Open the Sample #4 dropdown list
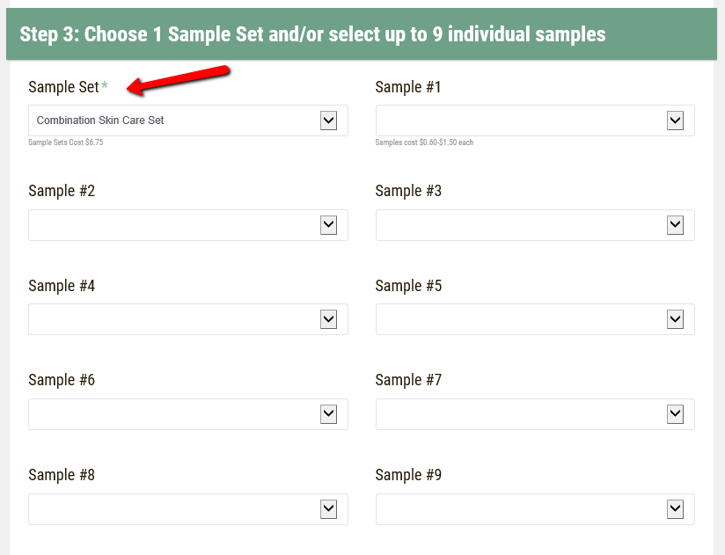The image size is (725, 555). [176, 319]
